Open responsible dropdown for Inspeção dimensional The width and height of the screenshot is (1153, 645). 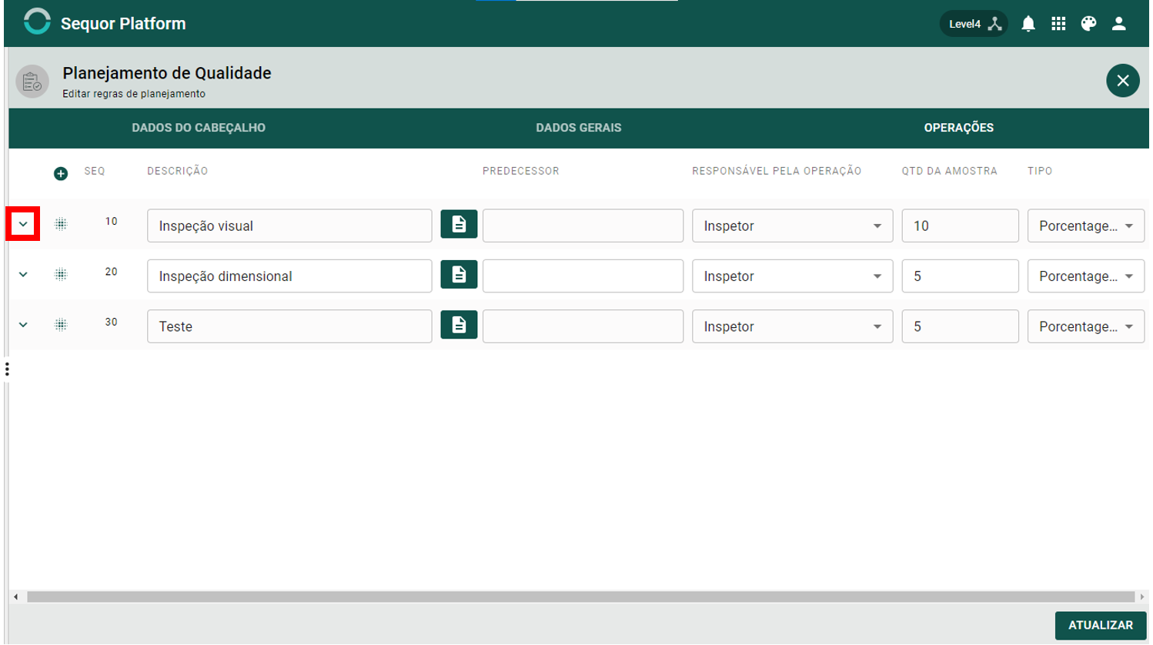coord(792,276)
